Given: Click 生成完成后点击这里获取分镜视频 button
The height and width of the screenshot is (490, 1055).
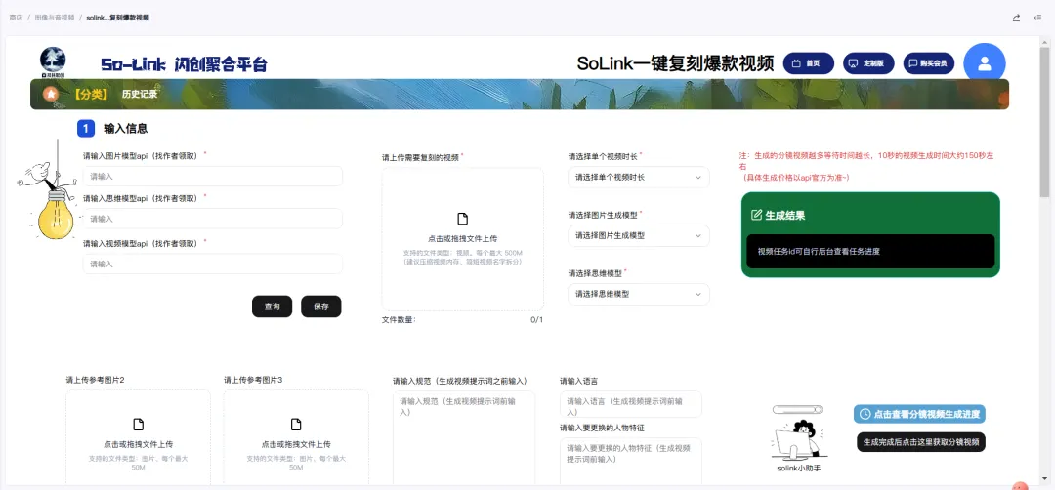Looking at the screenshot, I should pos(921,442).
